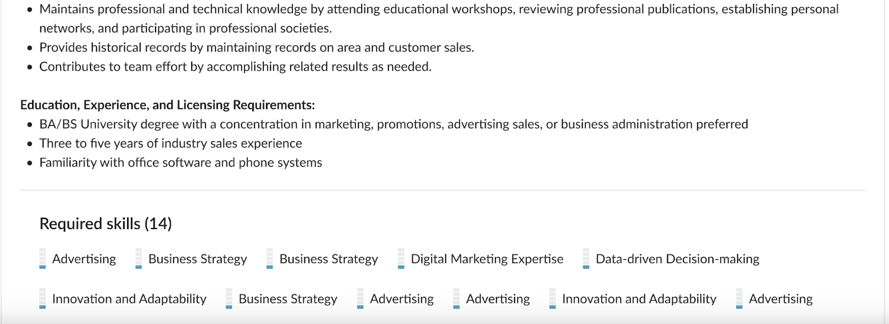Click the level bar icon beside Data-driven Decision-making
Image resolution: width=889 pixels, height=324 pixels.
[586, 259]
